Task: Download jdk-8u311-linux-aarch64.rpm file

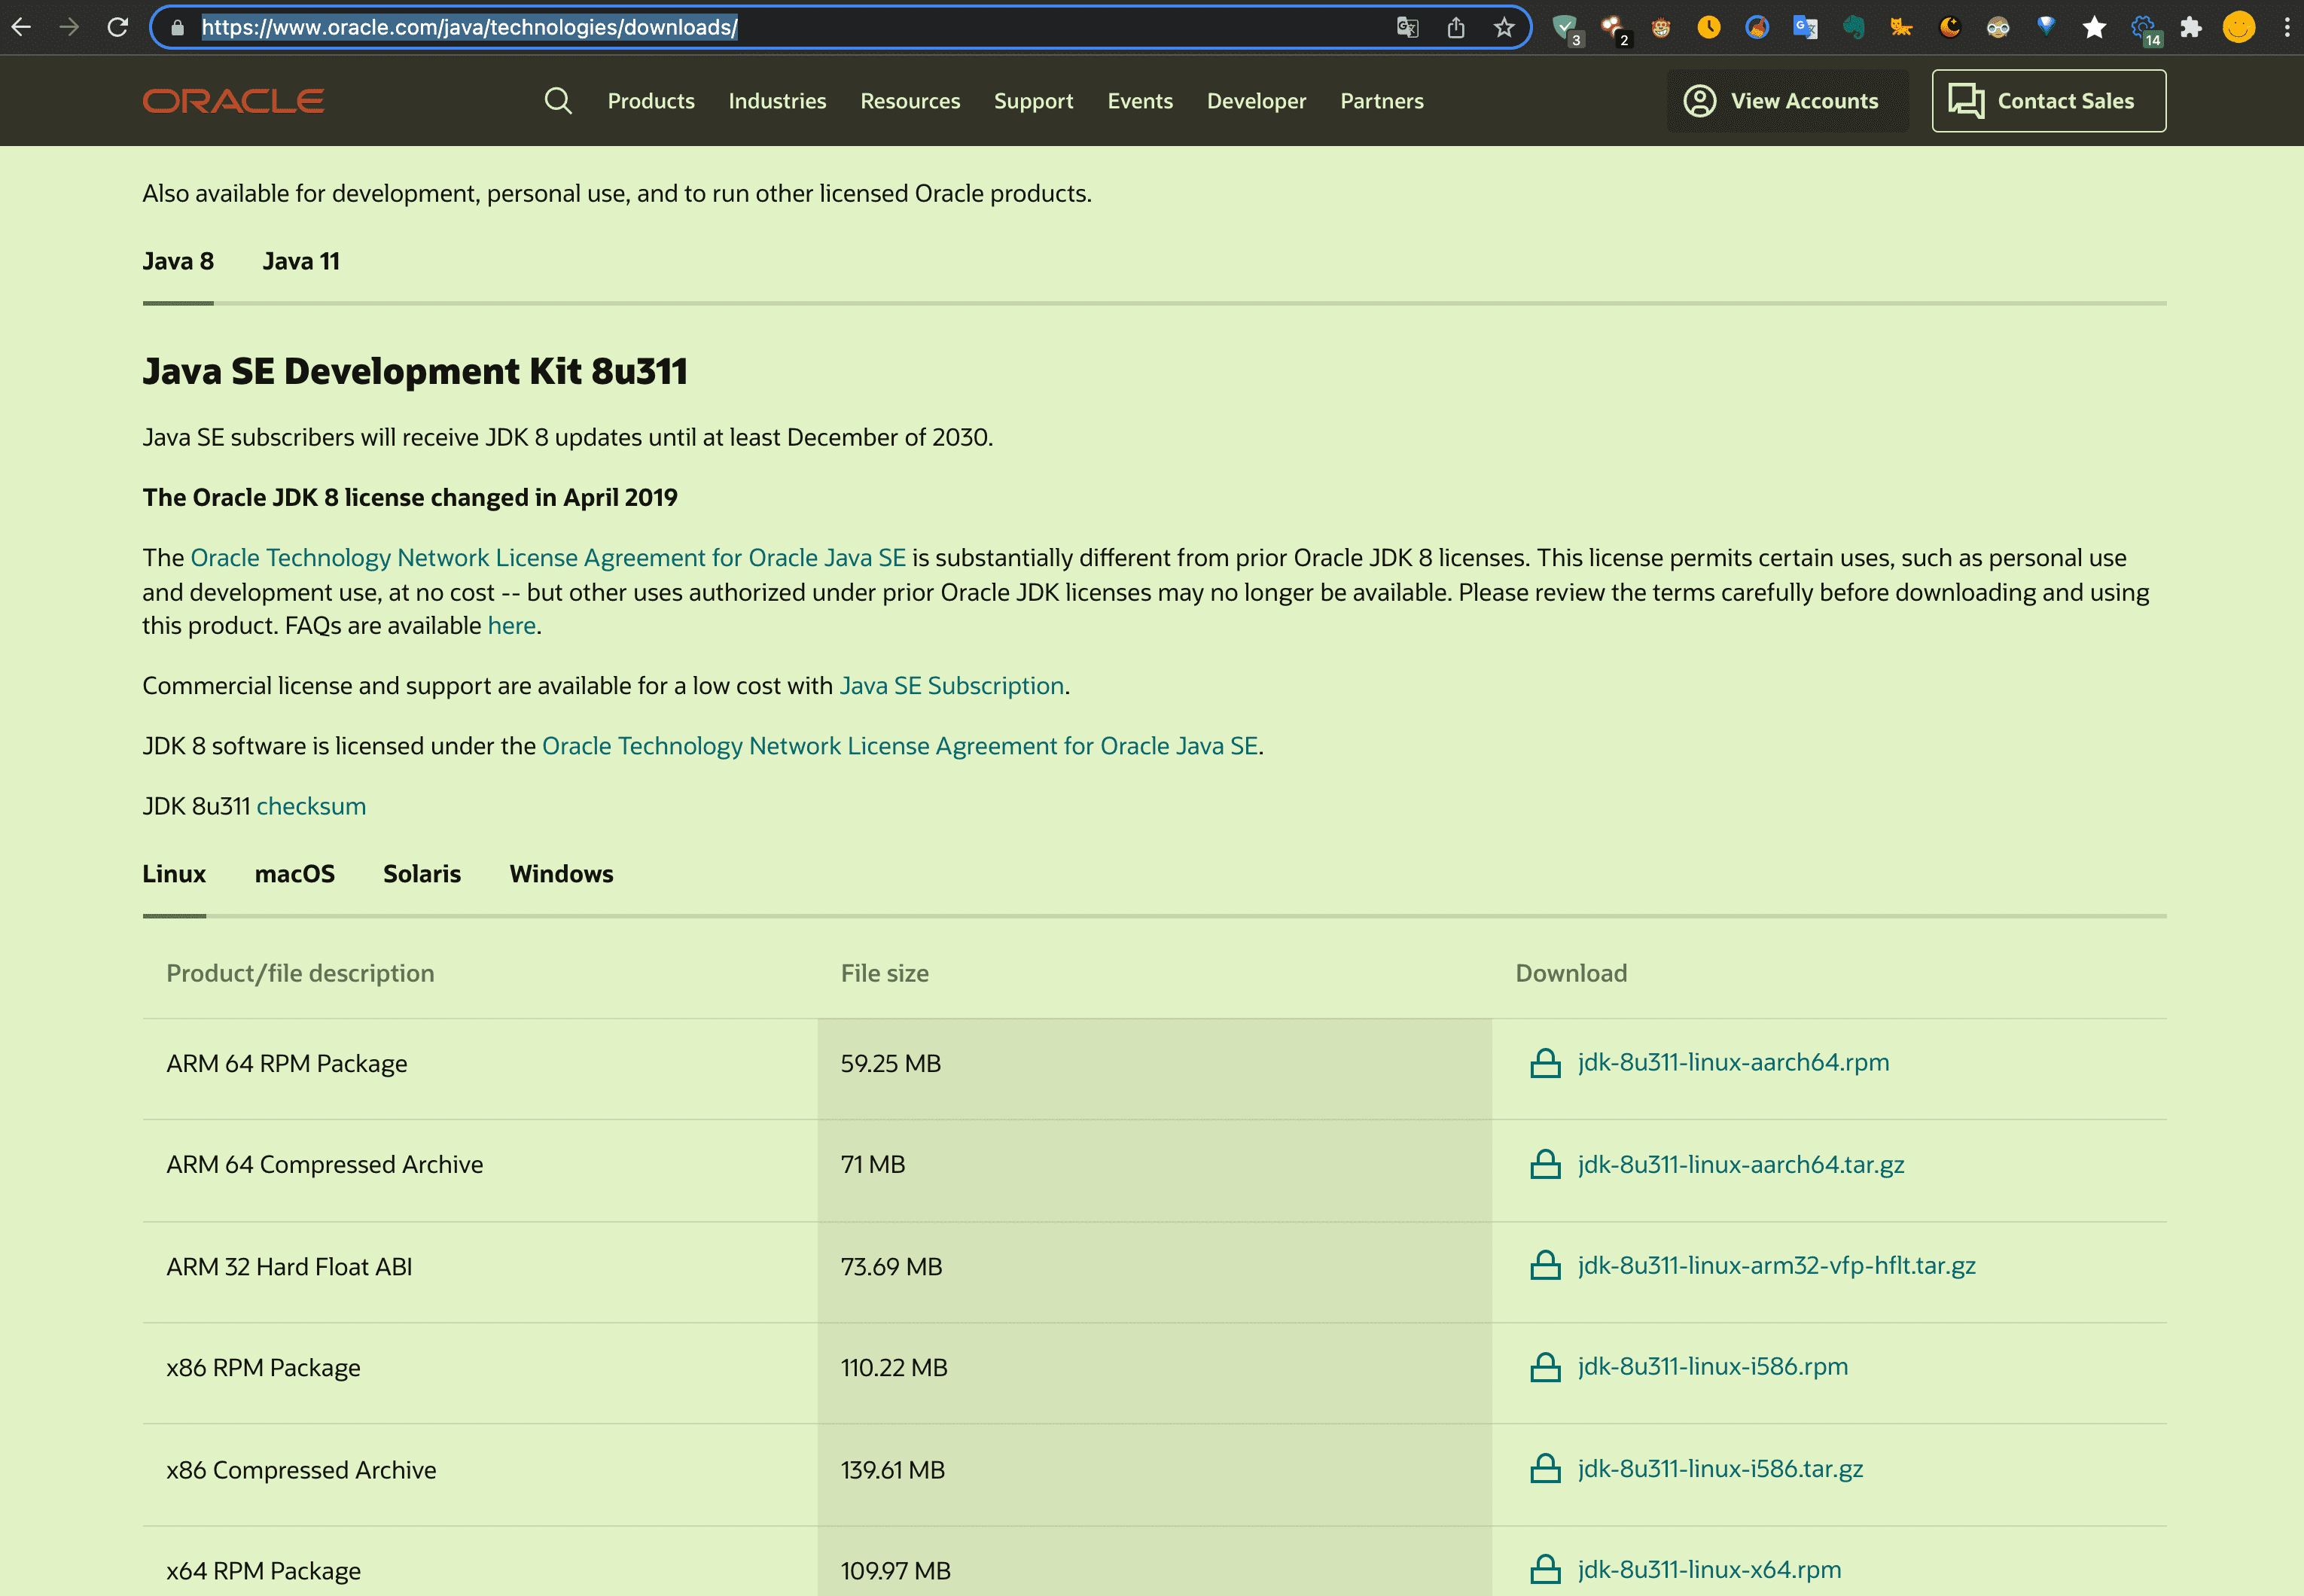Action: click(x=1732, y=1062)
